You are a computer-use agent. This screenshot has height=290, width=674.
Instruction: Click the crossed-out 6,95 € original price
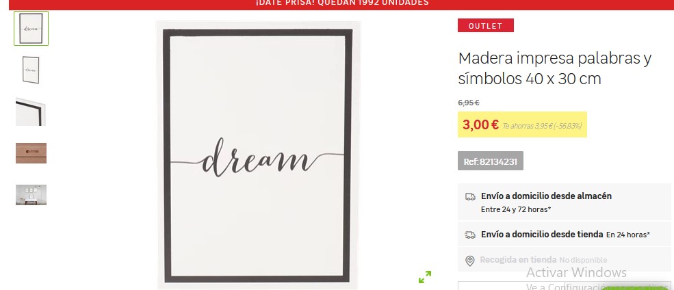[x=469, y=103]
